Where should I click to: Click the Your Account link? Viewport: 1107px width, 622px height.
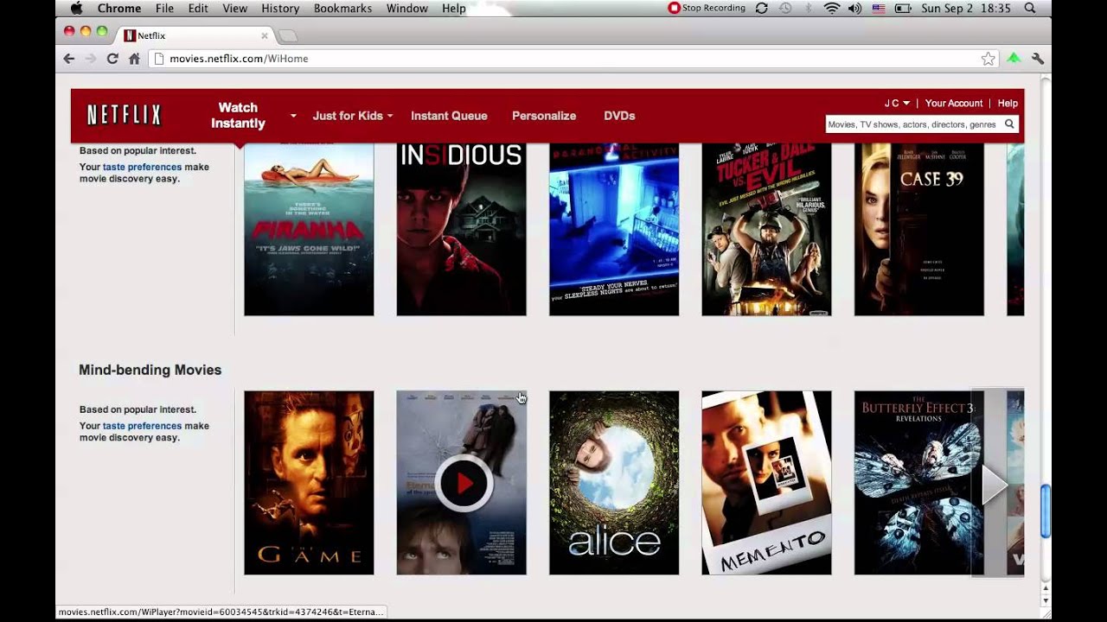[x=954, y=104]
